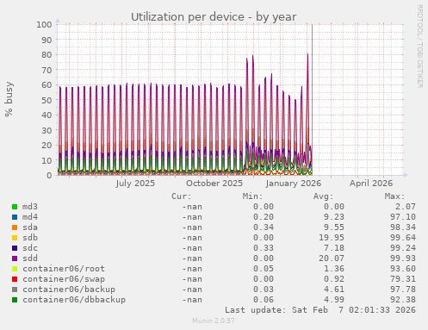Click the container06/root lime legend swatch
This screenshot has height=330, width=428.
pos(15,269)
